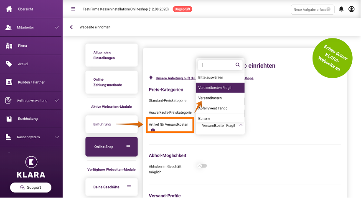Choose Versandkosten Fragil highlighted option
This screenshot has height=198, width=361.
tap(220, 88)
